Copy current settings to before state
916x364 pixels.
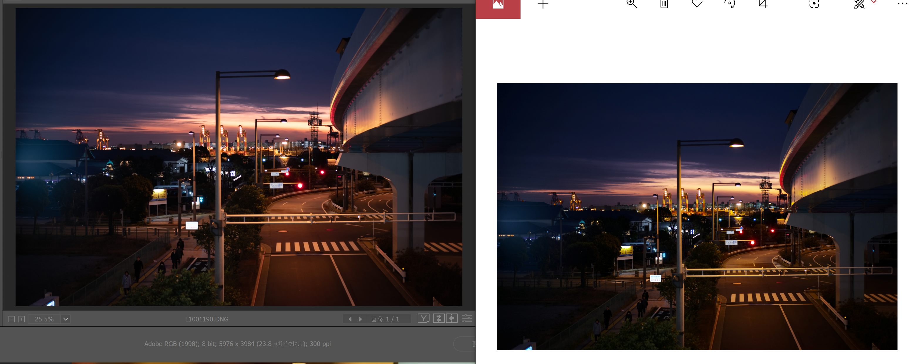[x=452, y=318]
